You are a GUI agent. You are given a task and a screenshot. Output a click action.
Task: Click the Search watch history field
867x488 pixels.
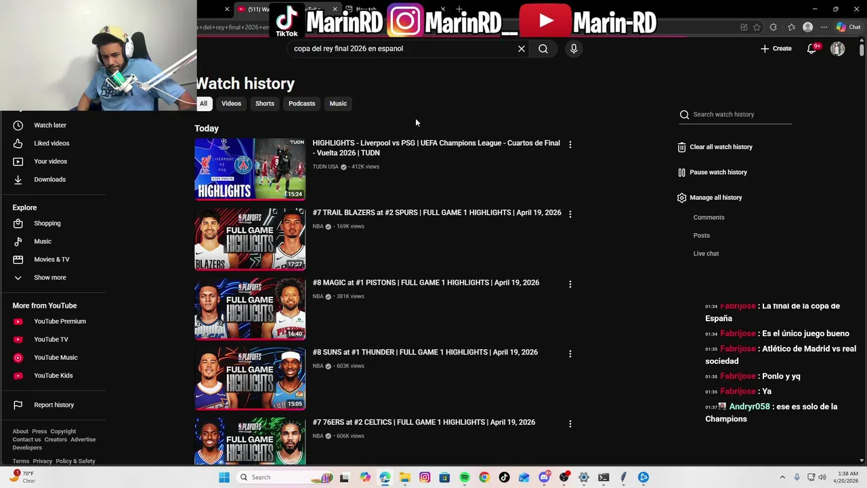[736, 115]
